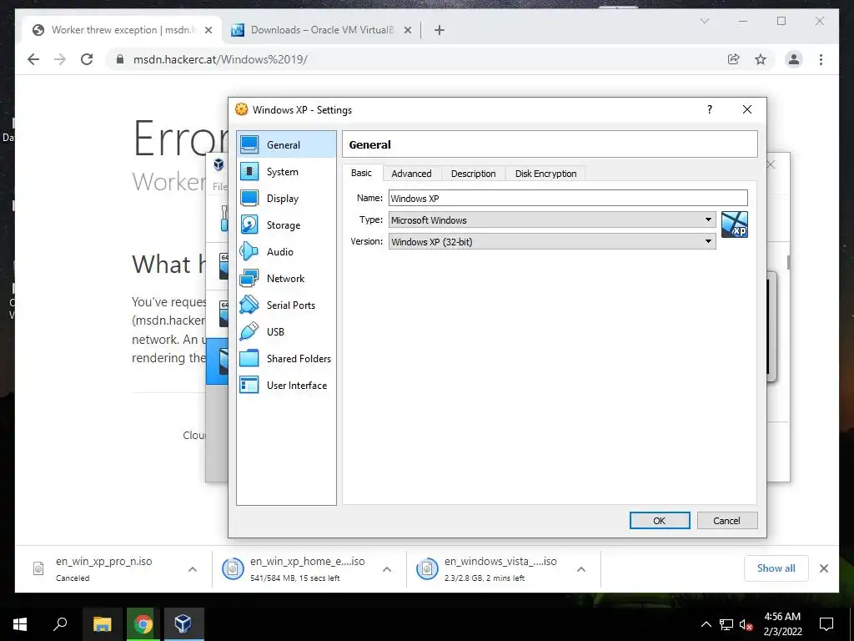Close the Chrome downloads bar

[x=824, y=568]
